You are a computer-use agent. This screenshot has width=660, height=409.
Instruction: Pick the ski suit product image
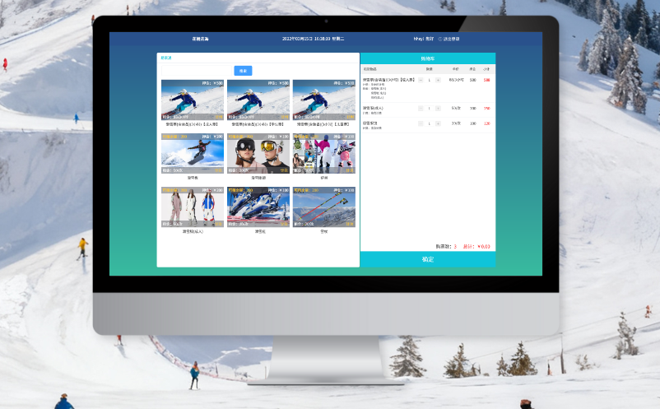[192, 207]
